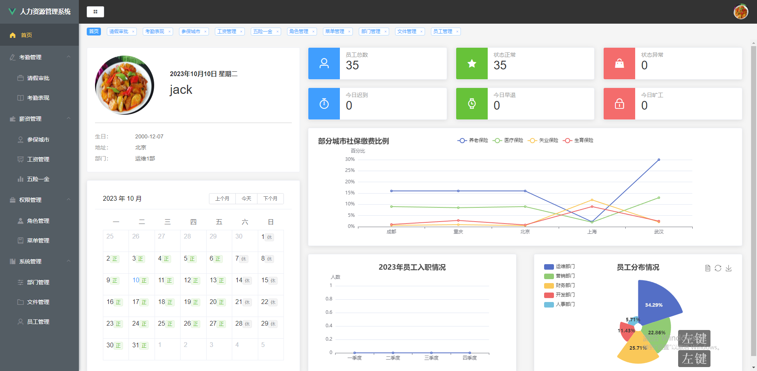757x371 pixels.
Task: Collapse the 系统管理 section in sidebar
Action: click(39, 261)
